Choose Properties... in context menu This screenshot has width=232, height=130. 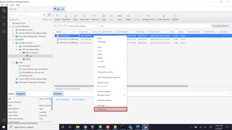pyautogui.click(x=110, y=109)
